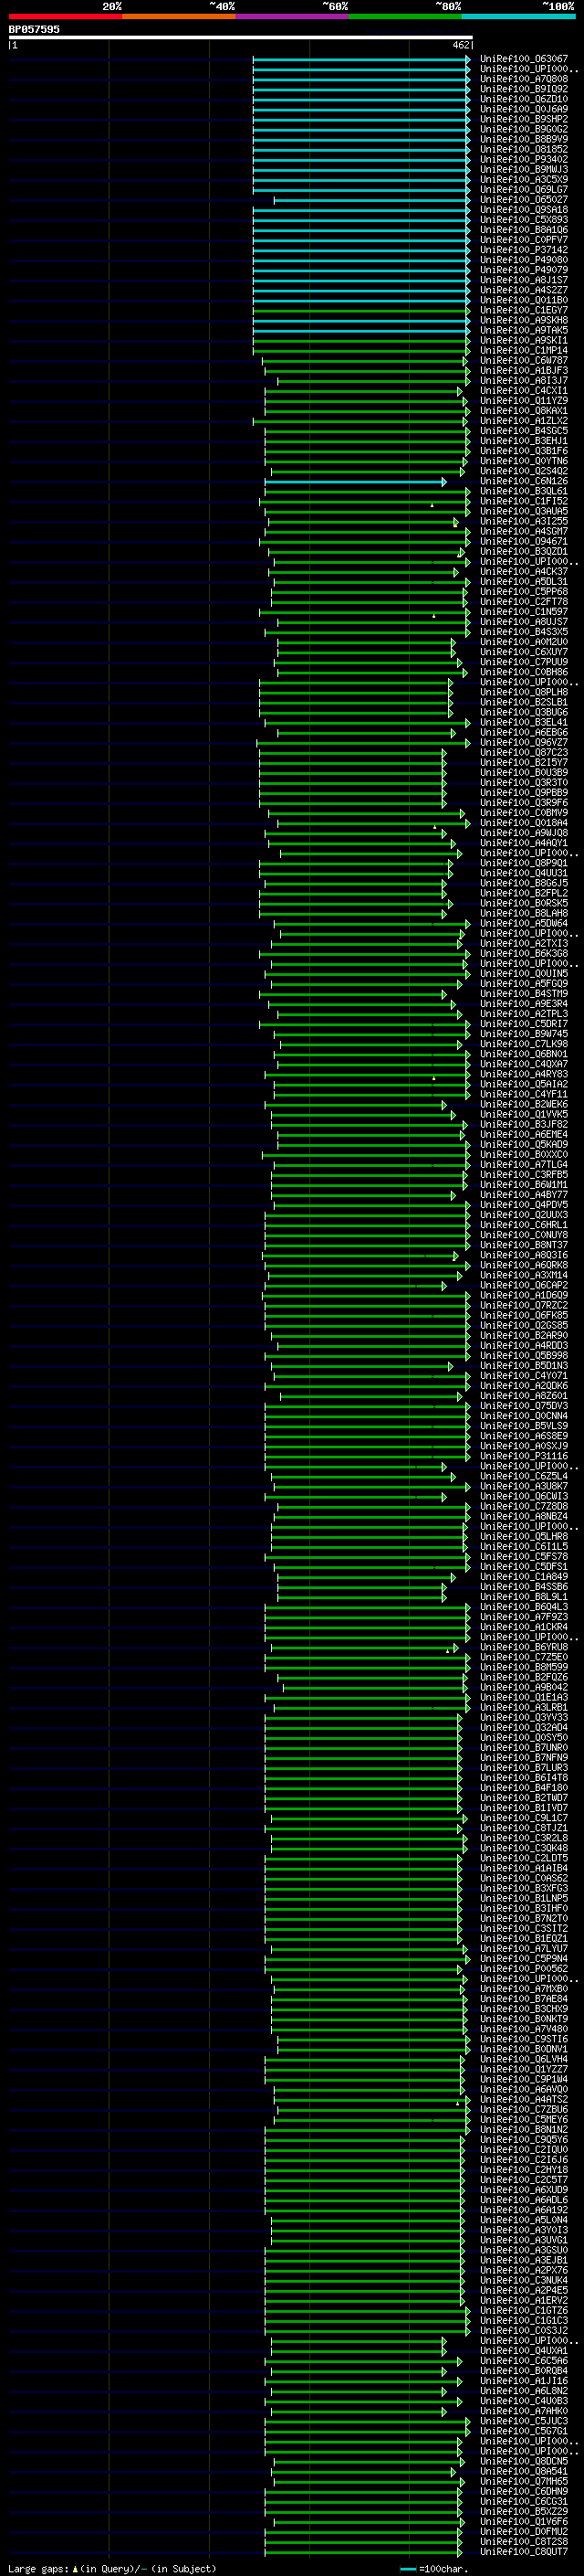The width and height of the screenshot is (584, 2576).
Task: Open hit UniRef100_A7Q808
Action: [523, 79]
